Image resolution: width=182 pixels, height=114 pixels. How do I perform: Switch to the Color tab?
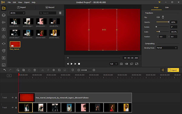pos(167,7)
